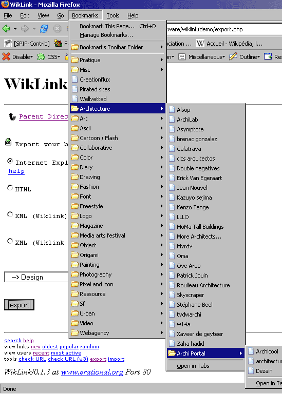Select the second XML (Wiklink radio button
The image size is (282, 394).
point(10,241)
